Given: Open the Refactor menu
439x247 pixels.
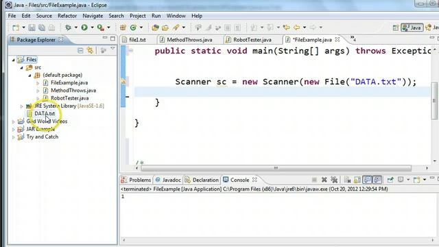Looking at the screenshot, I should pyautogui.click(x=67, y=16).
